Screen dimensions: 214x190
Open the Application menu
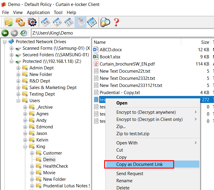pos(38,13)
